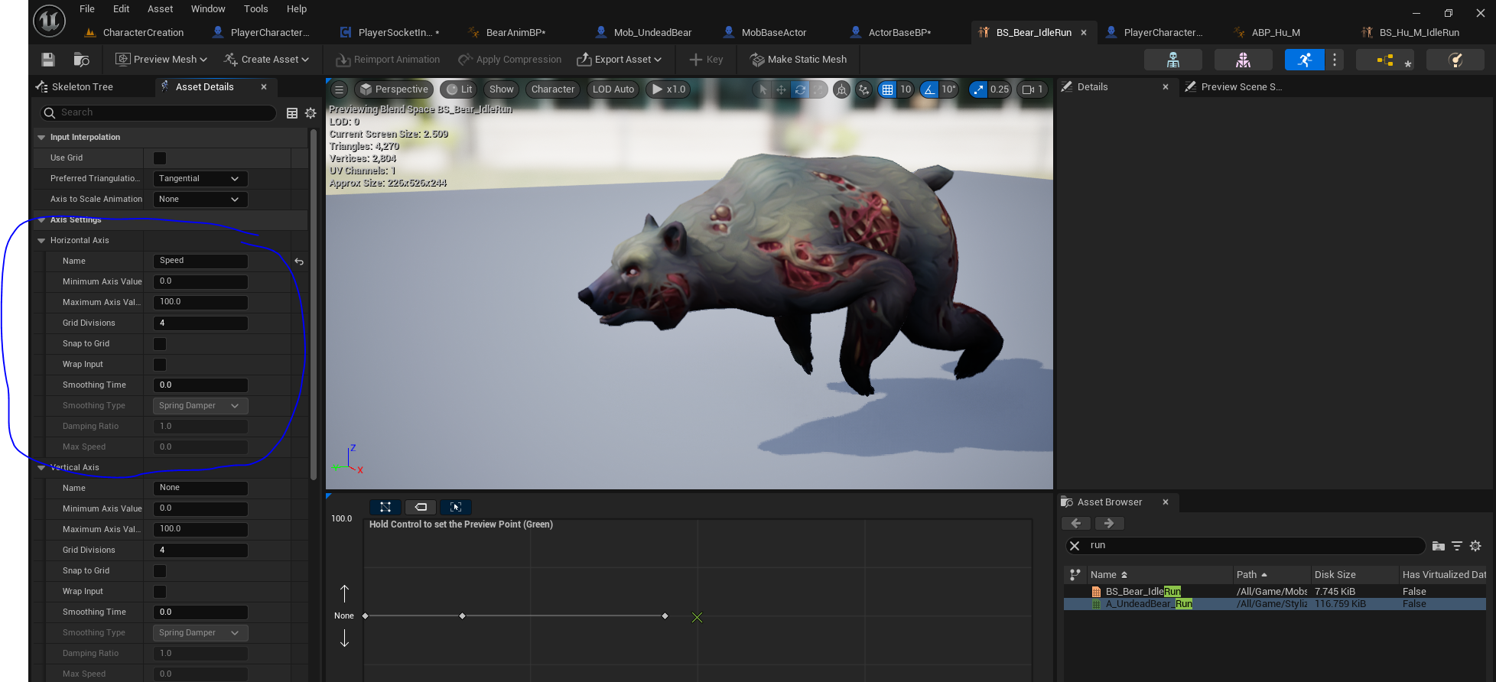Switch to Mob_UndeadBear tab
This screenshot has height=682, width=1496.
pyautogui.click(x=652, y=33)
